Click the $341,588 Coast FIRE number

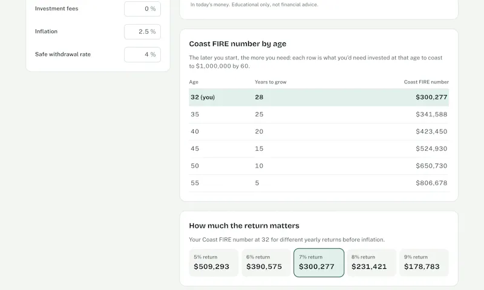pyautogui.click(x=431, y=114)
